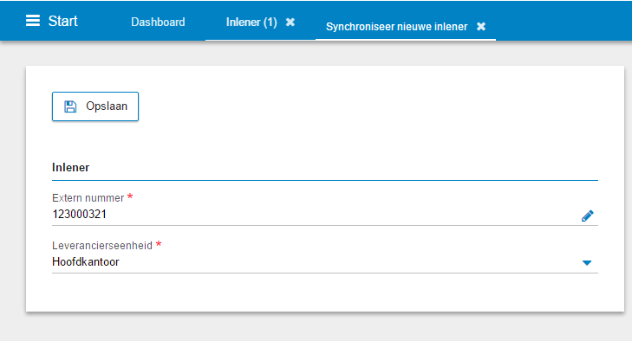Viewport: 632px width, 341px height.
Task: Click the Inlener section heading
Action: [70, 168]
